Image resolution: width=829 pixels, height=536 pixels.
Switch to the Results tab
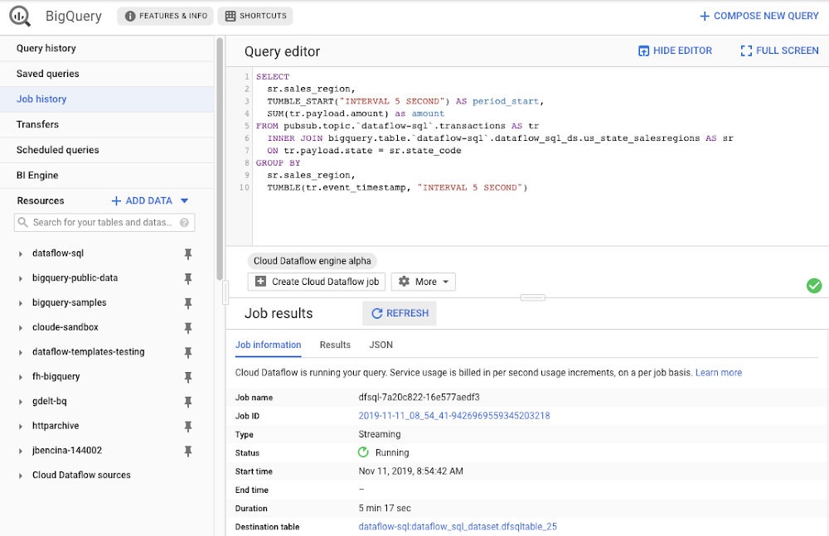pyautogui.click(x=335, y=345)
